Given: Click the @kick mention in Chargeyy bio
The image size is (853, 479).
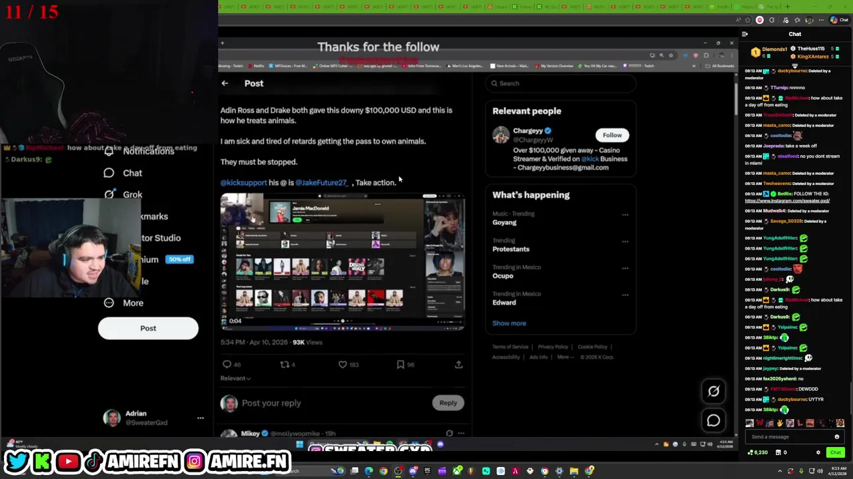Looking at the screenshot, I should click(590, 159).
